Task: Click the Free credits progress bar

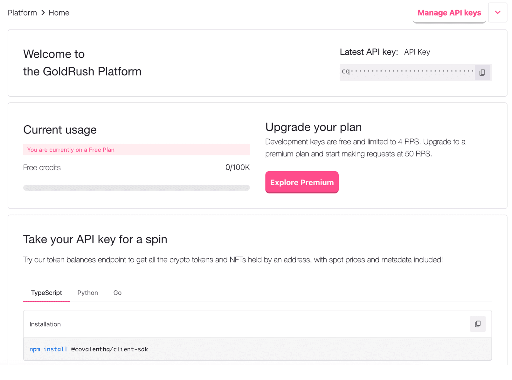Action: point(136,188)
